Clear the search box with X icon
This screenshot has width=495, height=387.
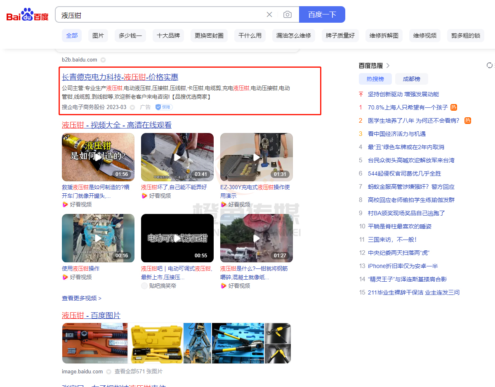coord(269,14)
